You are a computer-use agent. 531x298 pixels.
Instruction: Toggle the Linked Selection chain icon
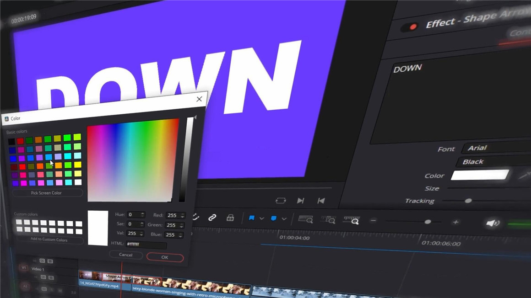click(212, 218)
